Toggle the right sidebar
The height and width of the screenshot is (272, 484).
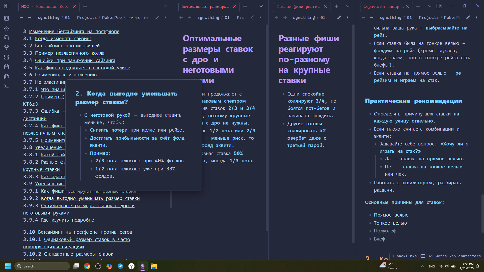click(439, 6)
